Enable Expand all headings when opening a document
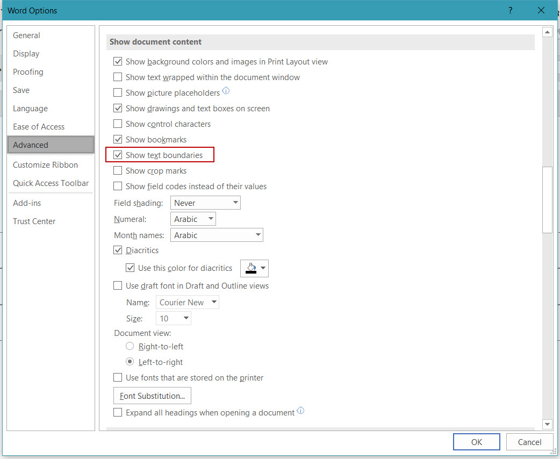This screenshot has height=459, width=560. (118, 413)
